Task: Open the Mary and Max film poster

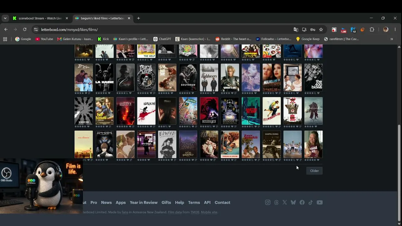Action: 146,78
